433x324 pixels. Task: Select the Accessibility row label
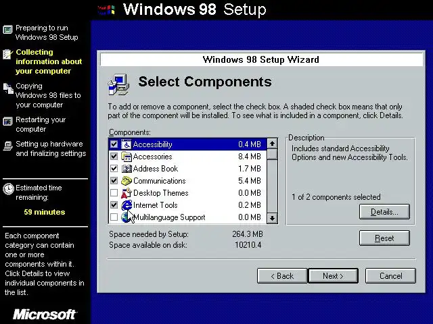click(x=152, y=144)
